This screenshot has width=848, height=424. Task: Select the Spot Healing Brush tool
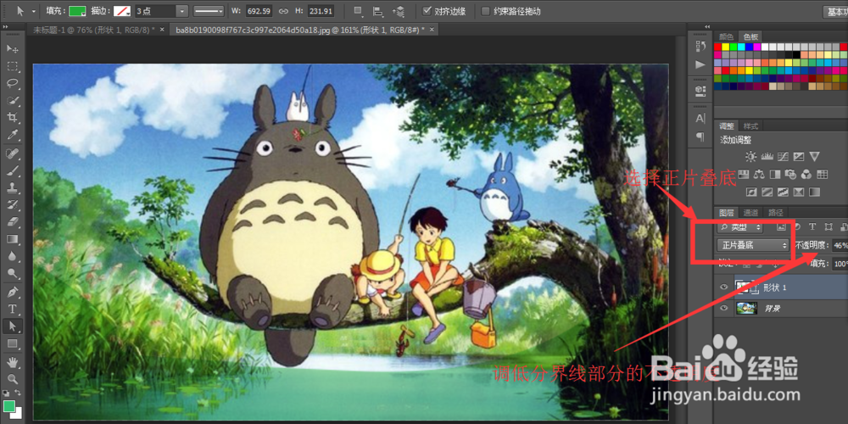13,154
